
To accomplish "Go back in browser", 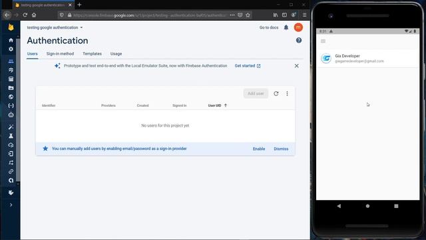I will [x=7, y=15].
